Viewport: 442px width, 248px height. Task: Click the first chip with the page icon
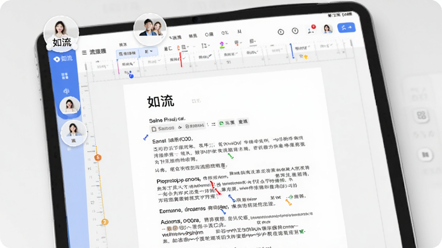[x=163, y=128]
